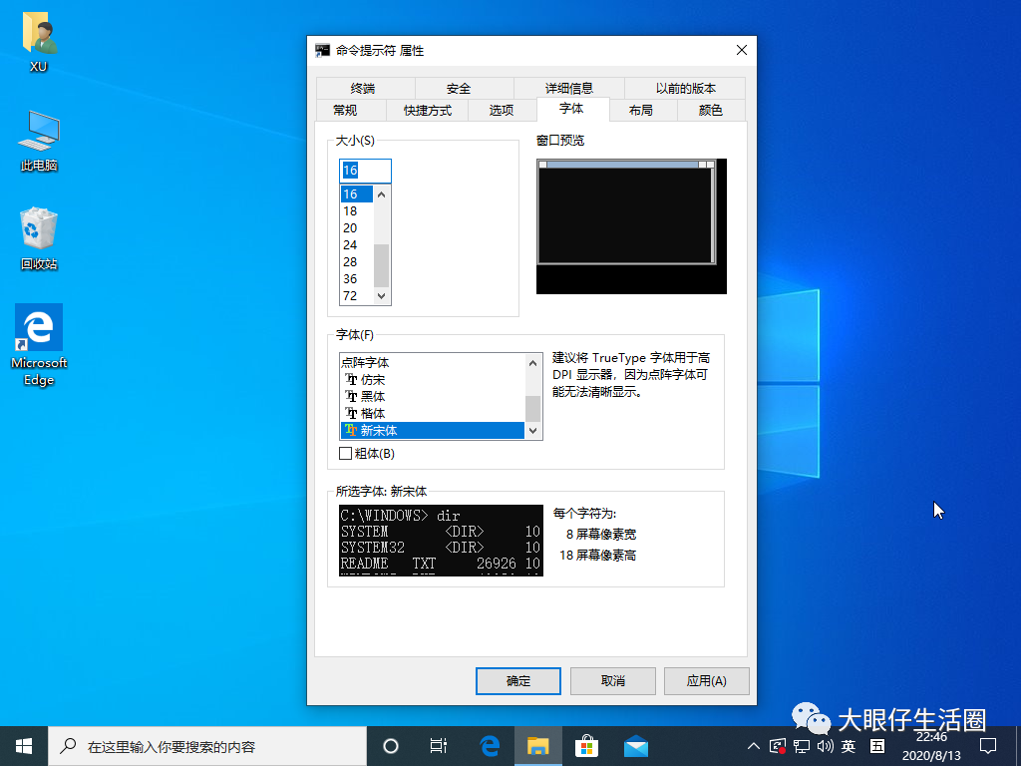
Task: Select the 此电脑 desktop icon
Action: (39, 141)
